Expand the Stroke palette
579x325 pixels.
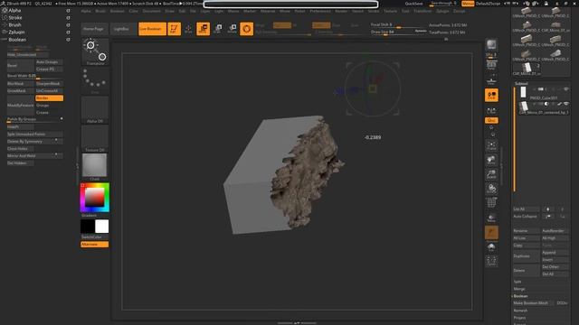[15, 18]
